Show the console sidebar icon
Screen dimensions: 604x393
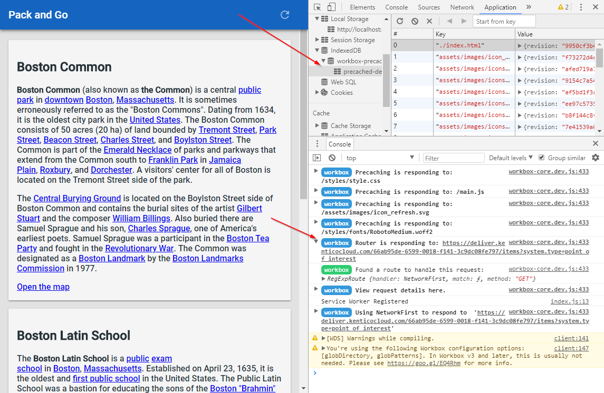coord(317,158)
